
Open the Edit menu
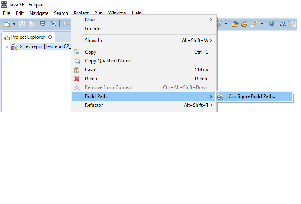coord(20,13)
